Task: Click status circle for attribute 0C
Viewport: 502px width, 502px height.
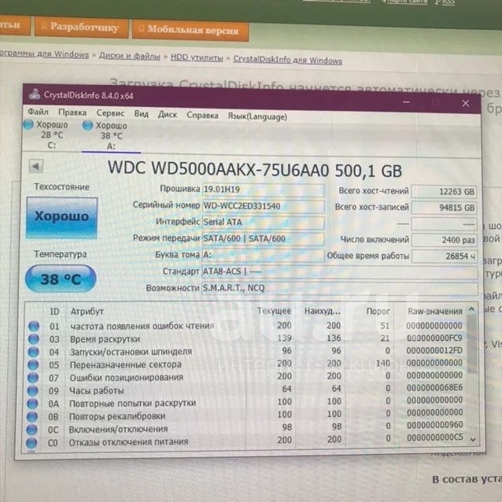Action: point(31,430)
